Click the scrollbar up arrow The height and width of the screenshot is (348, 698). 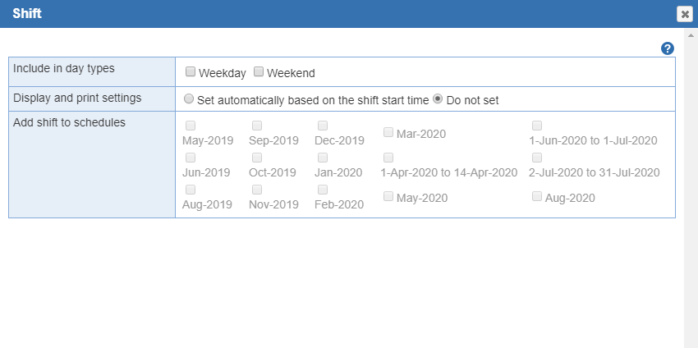point(691,35)
